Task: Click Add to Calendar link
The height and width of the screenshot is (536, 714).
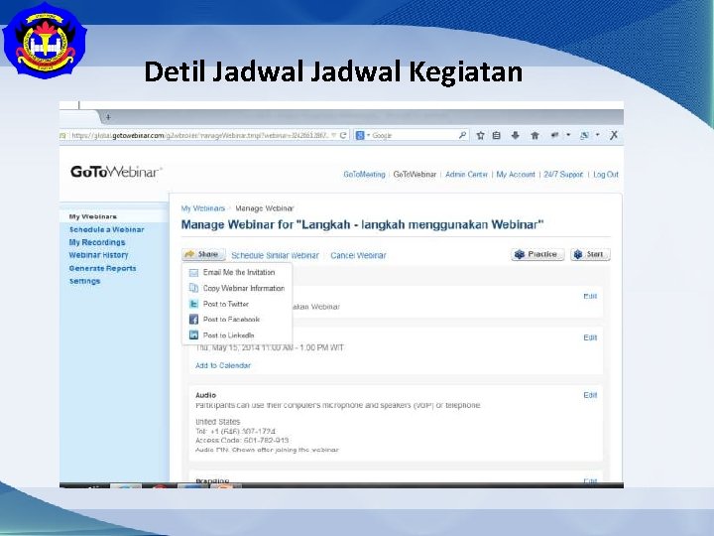Action: [x=223, y=365]
